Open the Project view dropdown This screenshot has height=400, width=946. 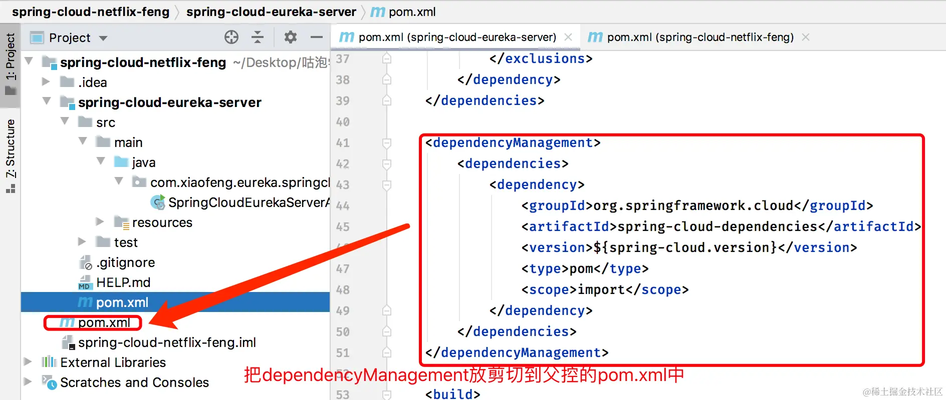[103, 38]
